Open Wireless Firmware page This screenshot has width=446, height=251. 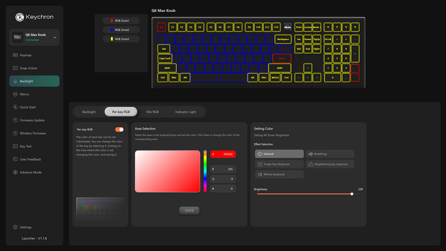pos(34,133)
